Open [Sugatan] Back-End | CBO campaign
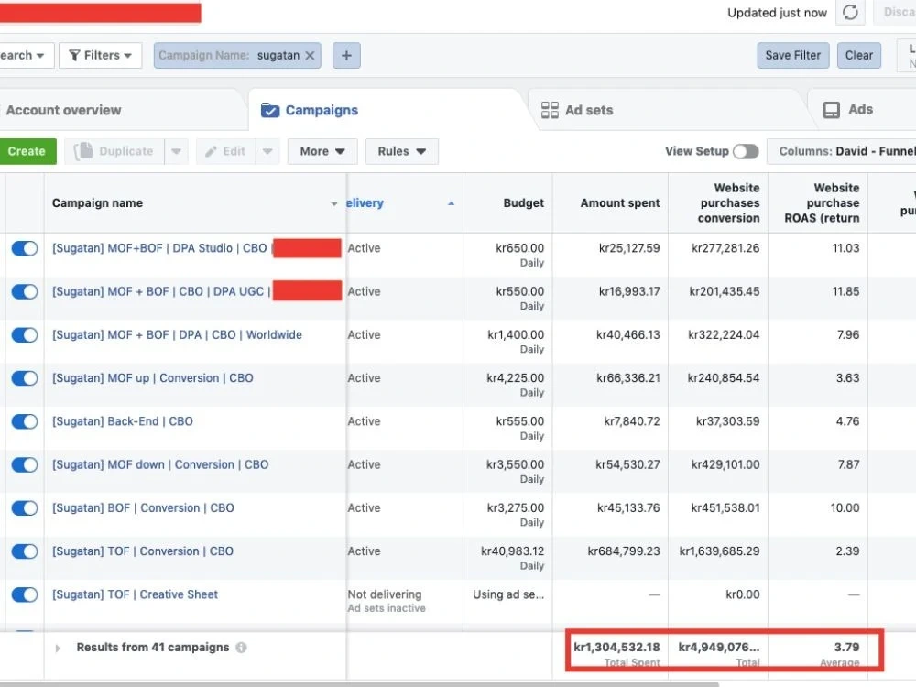916x687 pixels. [x=122, y=421]
